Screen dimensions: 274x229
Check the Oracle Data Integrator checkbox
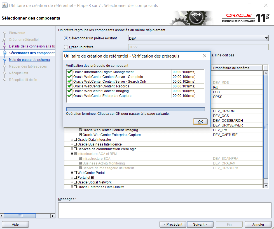click(x=75, y=140)
